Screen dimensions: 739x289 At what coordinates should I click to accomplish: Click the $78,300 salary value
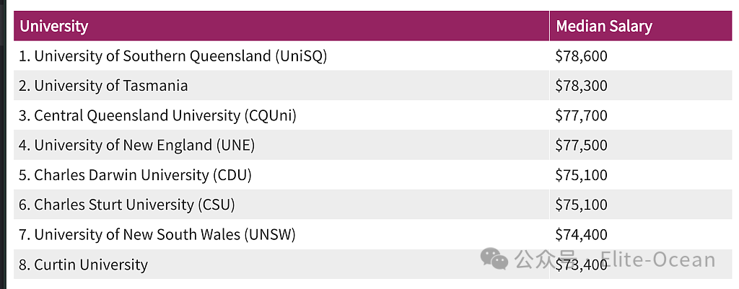click(581, 86)
